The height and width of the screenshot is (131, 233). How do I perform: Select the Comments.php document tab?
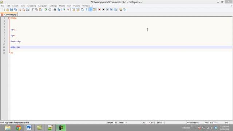click(x=9, y=15)
